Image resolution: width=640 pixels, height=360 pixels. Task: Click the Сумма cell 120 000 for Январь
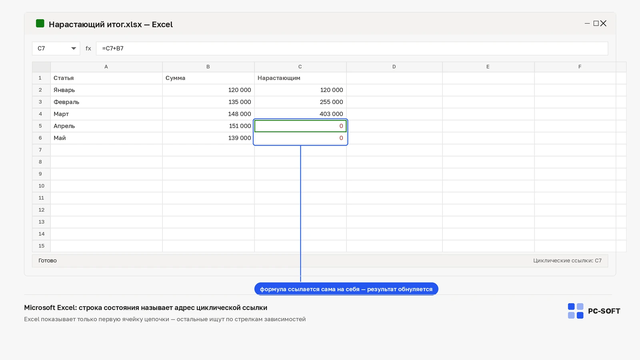coord(208,90)
